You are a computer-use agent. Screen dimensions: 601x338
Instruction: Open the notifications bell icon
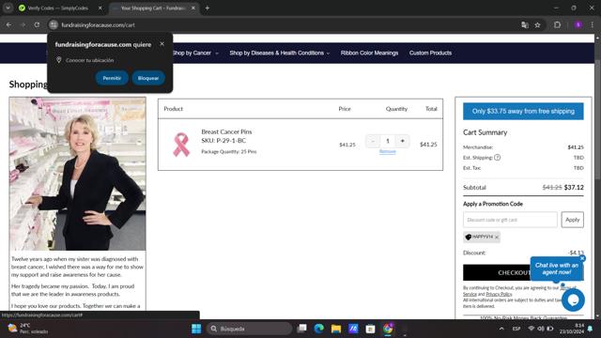click(591, 329)
